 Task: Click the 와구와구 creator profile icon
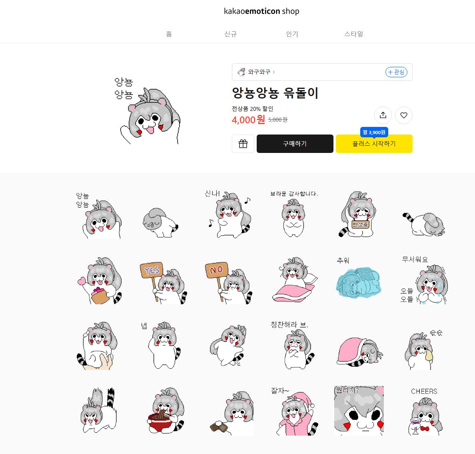241,72
